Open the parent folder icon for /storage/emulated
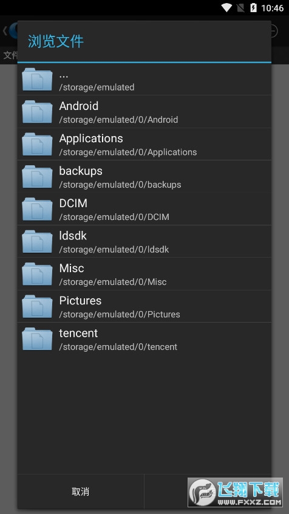 tap(37, 80)
